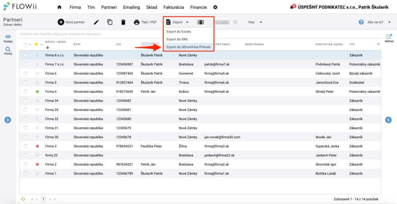397x204 pixels.
Task: Click the IČO column header
Action: pyautogui.click(x=119, y=45)
